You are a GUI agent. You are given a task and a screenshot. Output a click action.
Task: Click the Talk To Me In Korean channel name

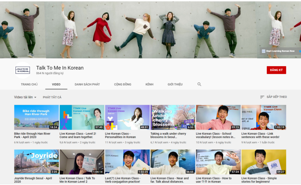coord(60,68)
